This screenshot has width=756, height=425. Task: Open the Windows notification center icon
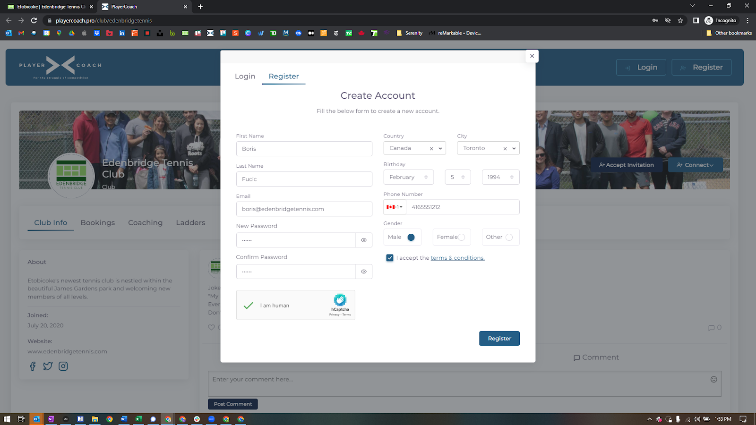click(743, 419)
